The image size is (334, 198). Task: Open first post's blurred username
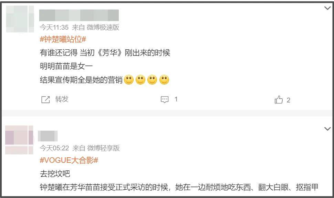point(79,16)
